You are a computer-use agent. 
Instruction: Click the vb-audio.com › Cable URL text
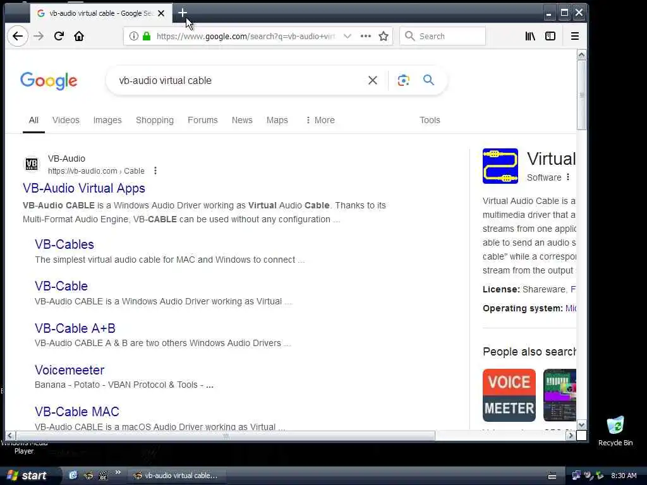(x=96, y=171)
